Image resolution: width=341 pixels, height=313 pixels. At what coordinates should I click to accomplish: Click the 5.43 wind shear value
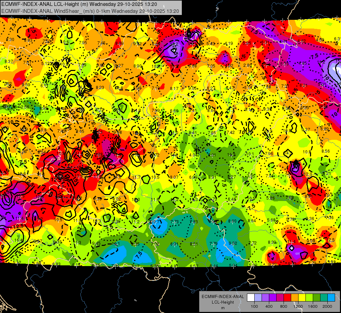(x=211, y=44)
